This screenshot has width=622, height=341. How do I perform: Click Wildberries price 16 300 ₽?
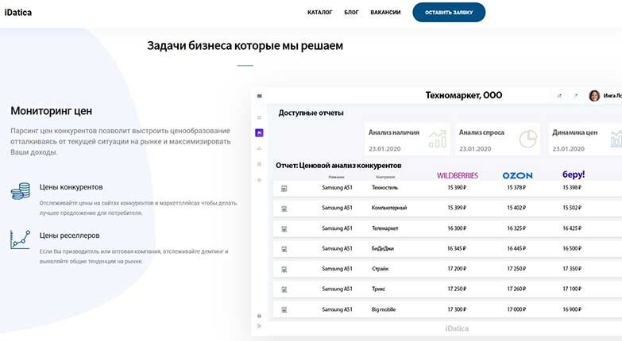(x=457, y=228)
